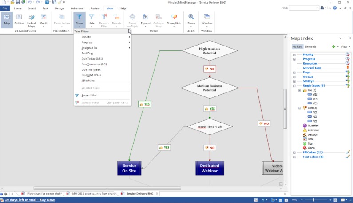Switch to Outline view in ribbon

tap(19, 19)
